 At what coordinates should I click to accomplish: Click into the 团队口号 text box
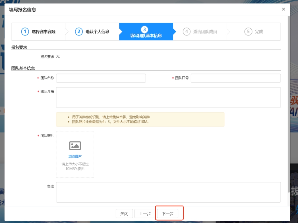pyautogui.click(x=235, y=78)
